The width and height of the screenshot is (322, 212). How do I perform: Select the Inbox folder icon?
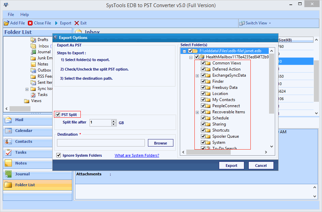tap(33, 46)
